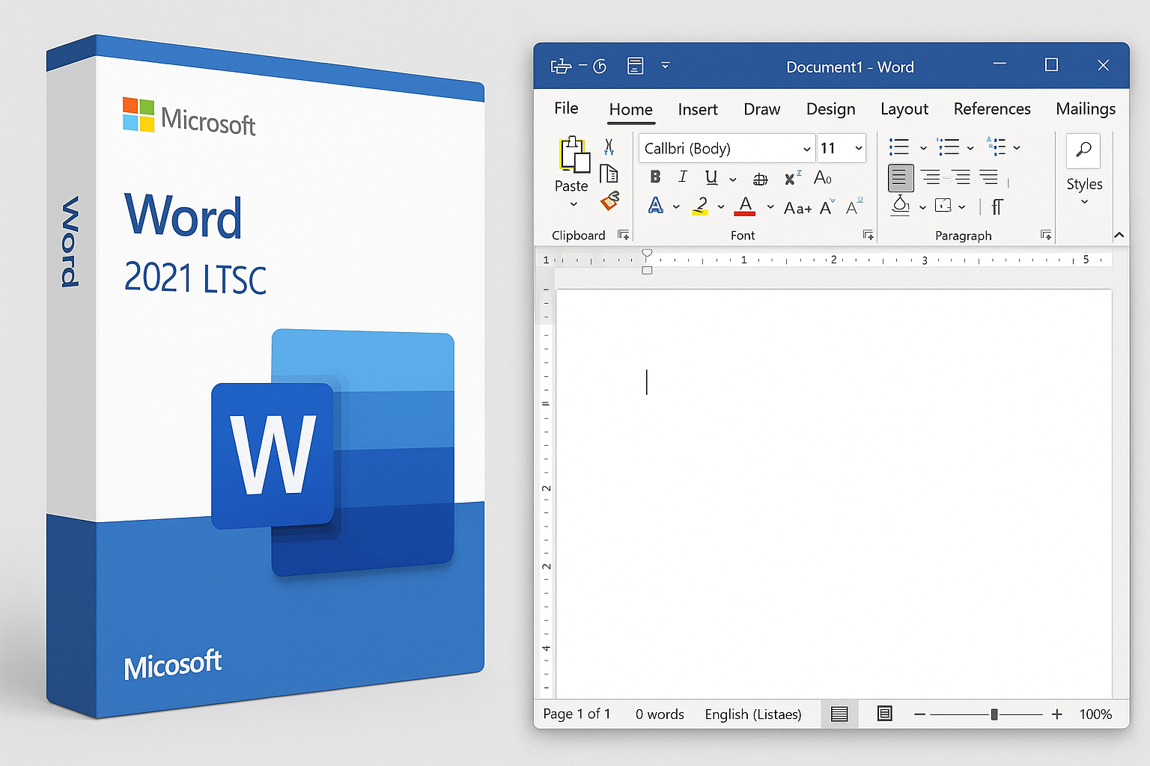Toggle Italic formatting
Image resolution: width=1150 pixels, height=766 pixels.
682,177
